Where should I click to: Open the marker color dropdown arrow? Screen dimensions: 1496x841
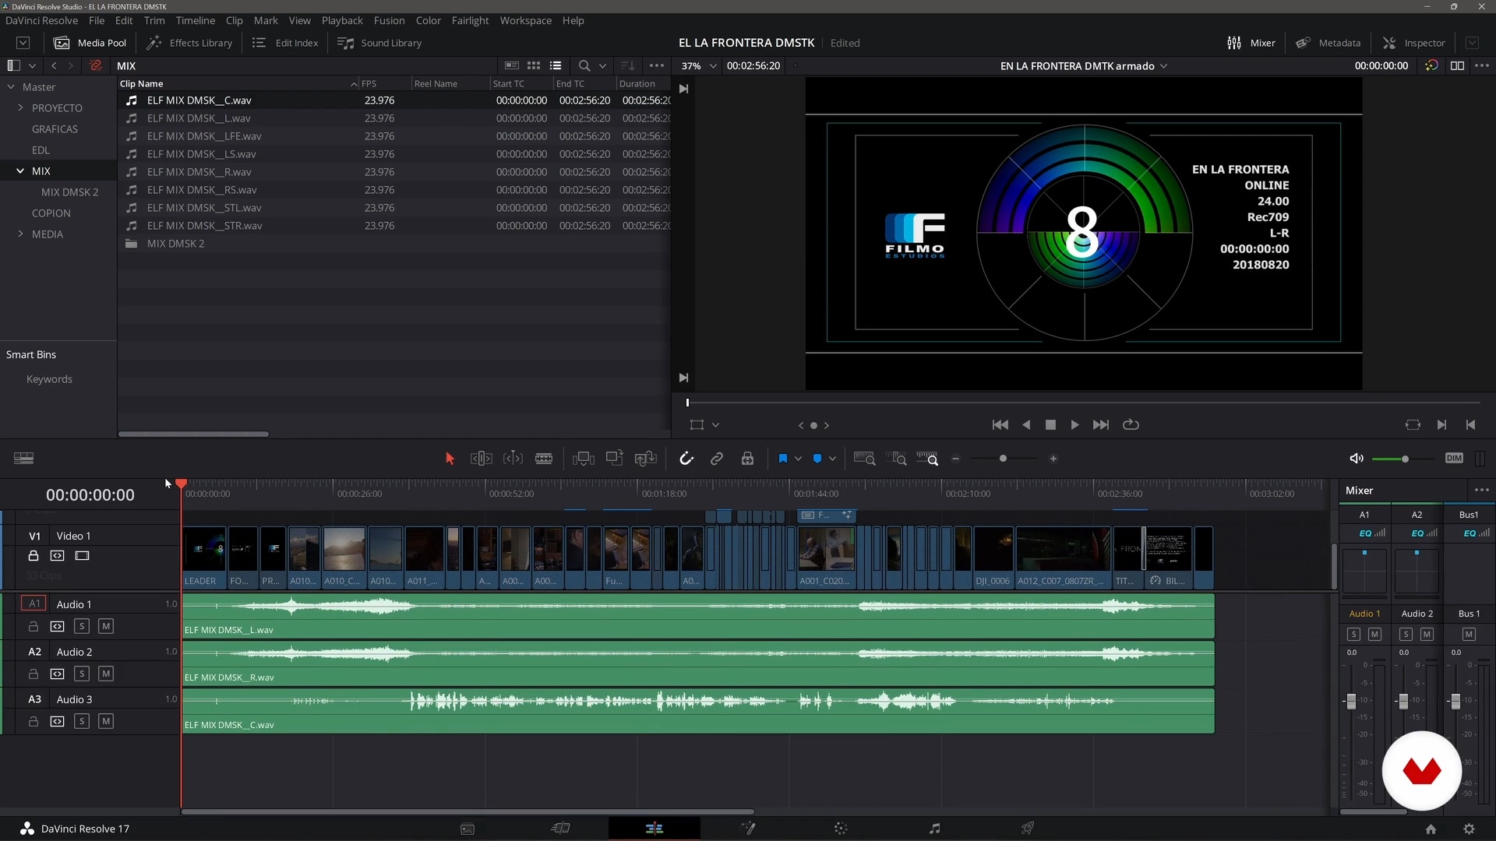click(832, 459)
